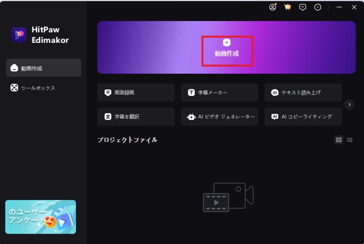Show more tools with the right chevron

(x=349, y=105)
